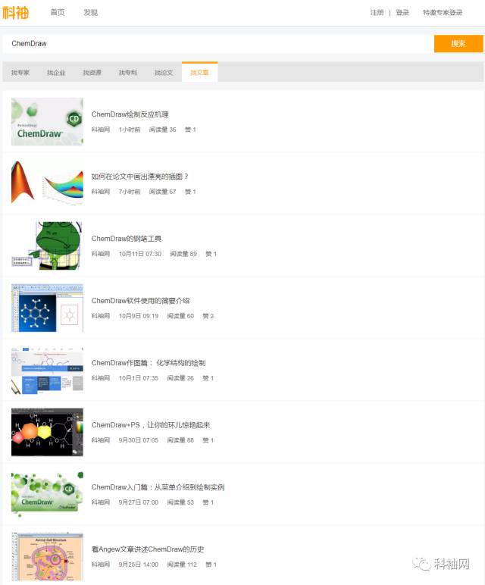Open cell-structure thumbnail of Angew article
Viewport: 485px width, 585px height.
(47, 556)
